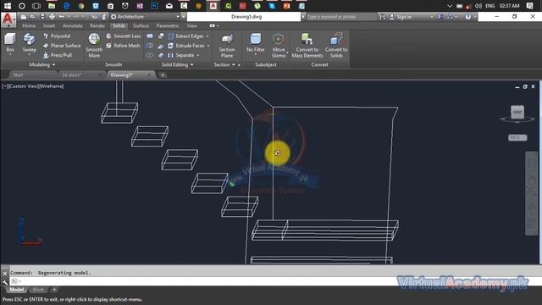542x305 pixels.
Task: Click the solid Intersect icon
Action: [x=150, y=55]
